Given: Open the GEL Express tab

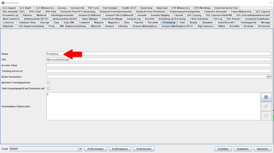Looking at the screenshot, I should (263, 12).
